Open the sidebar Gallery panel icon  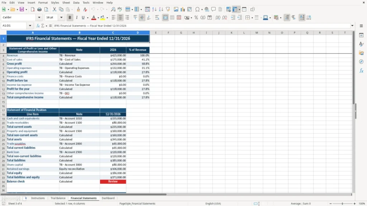coord(361,53)
